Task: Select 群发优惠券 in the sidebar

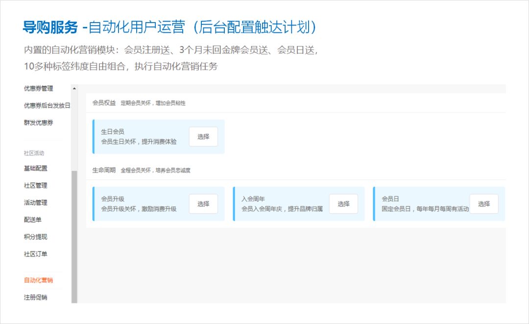Action: [x=39, y=123]
